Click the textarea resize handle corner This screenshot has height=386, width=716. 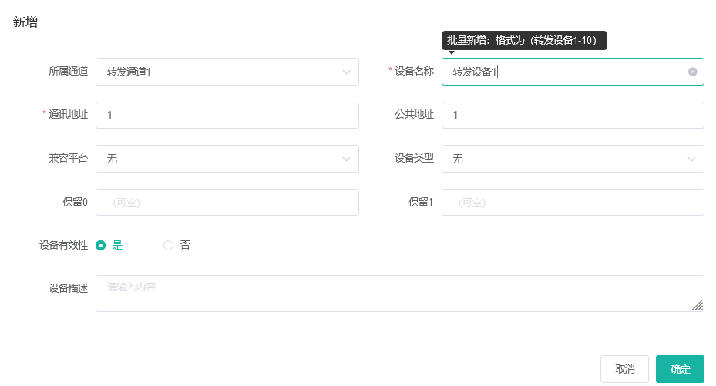698,305
